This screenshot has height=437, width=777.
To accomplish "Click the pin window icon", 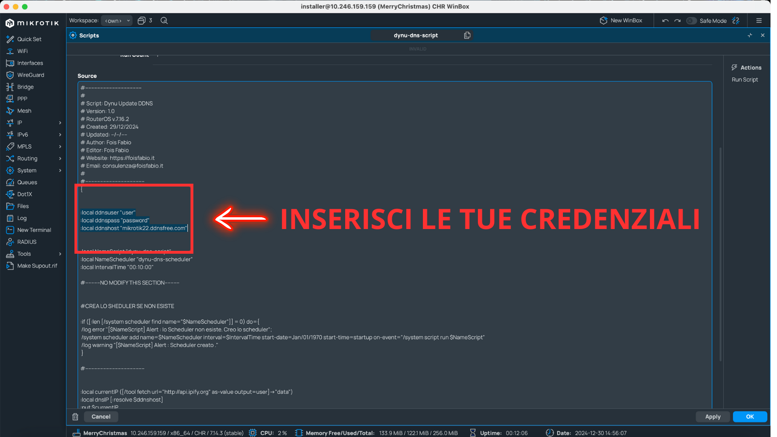I will 749,35.
